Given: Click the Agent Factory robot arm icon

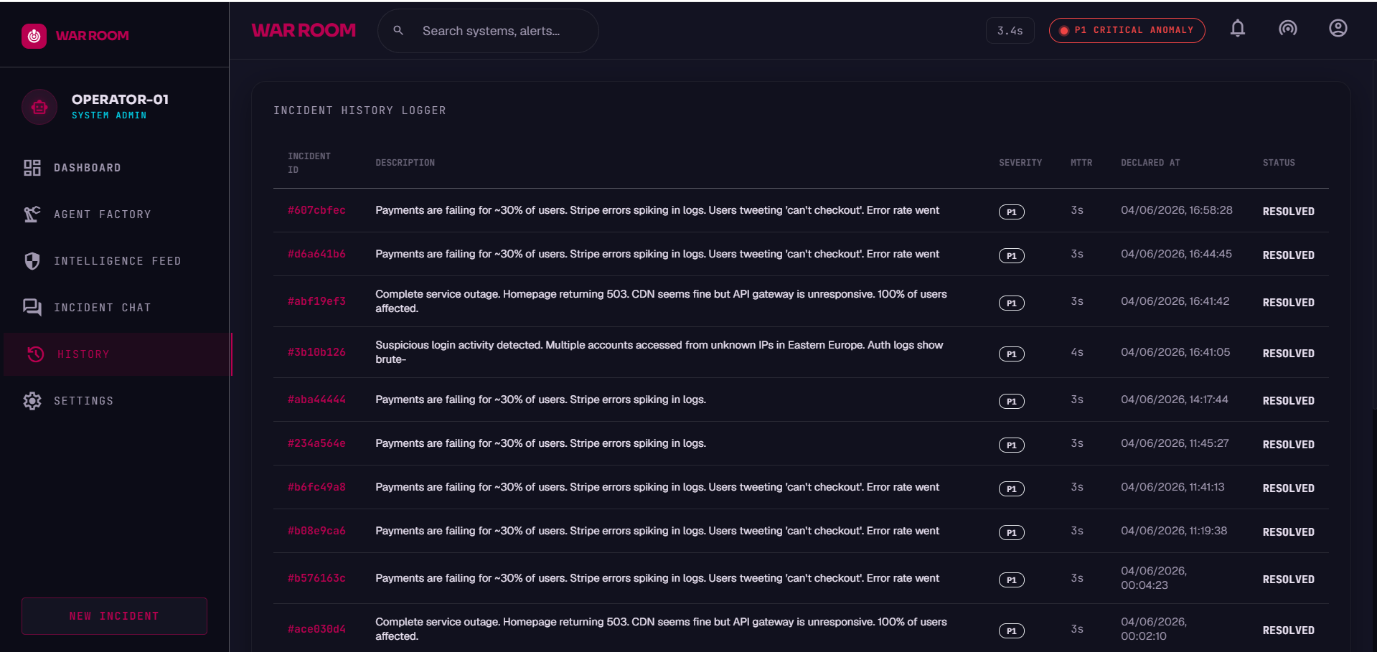Looking at the screenshot, I should (32, 214).
